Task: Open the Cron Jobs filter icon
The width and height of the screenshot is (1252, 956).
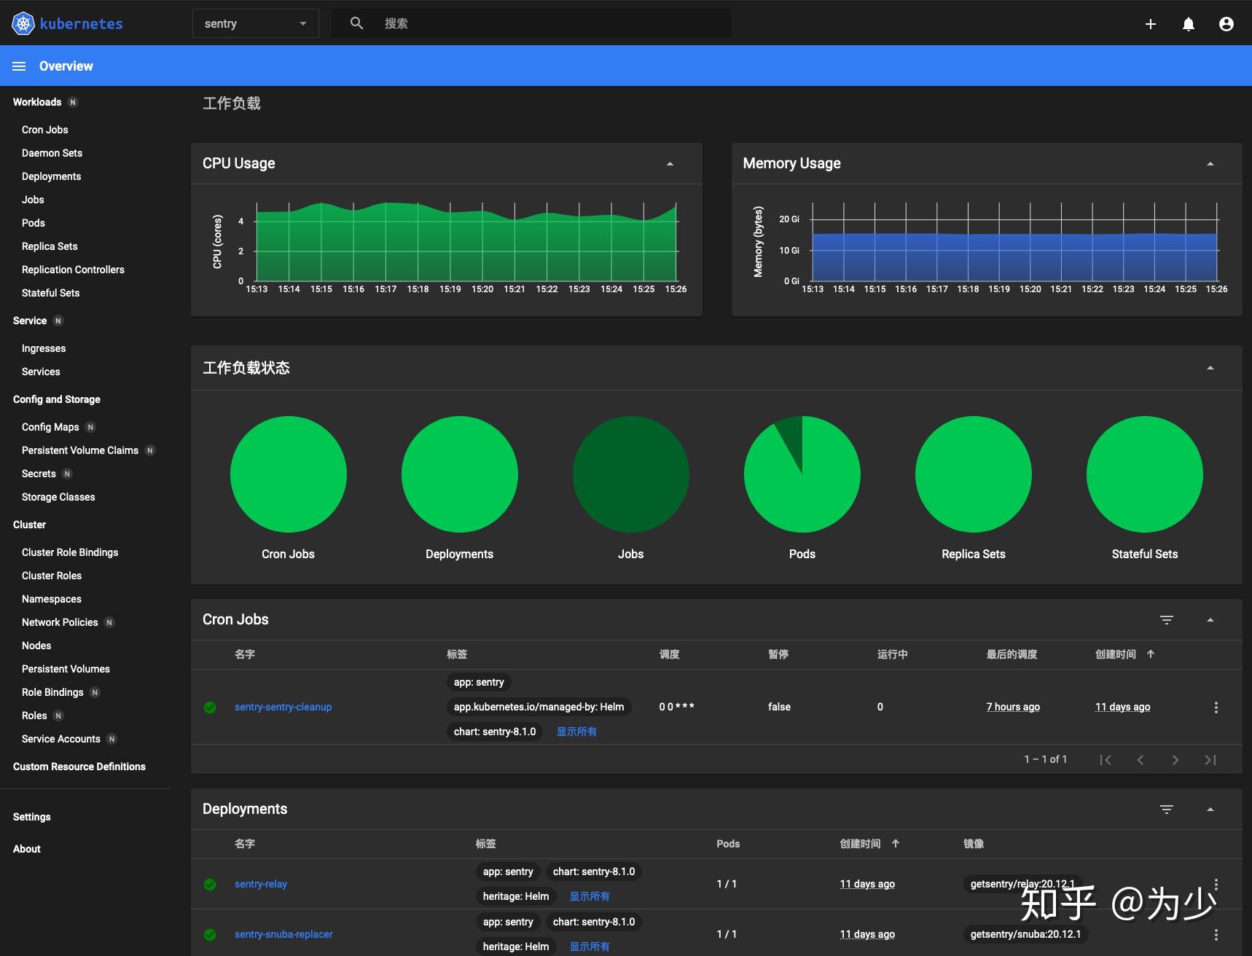Action: [1167, 620]
